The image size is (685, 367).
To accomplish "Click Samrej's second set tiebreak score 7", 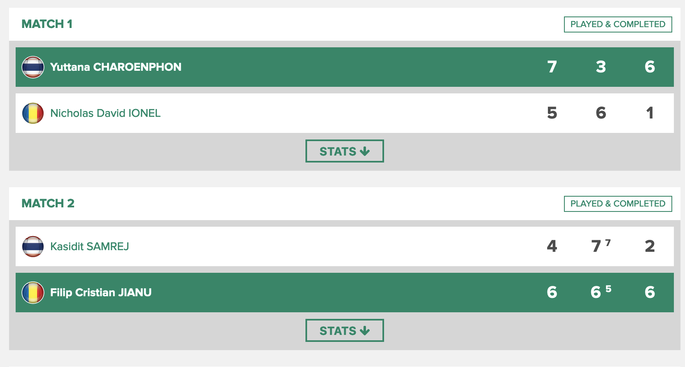I will point(596,246).
